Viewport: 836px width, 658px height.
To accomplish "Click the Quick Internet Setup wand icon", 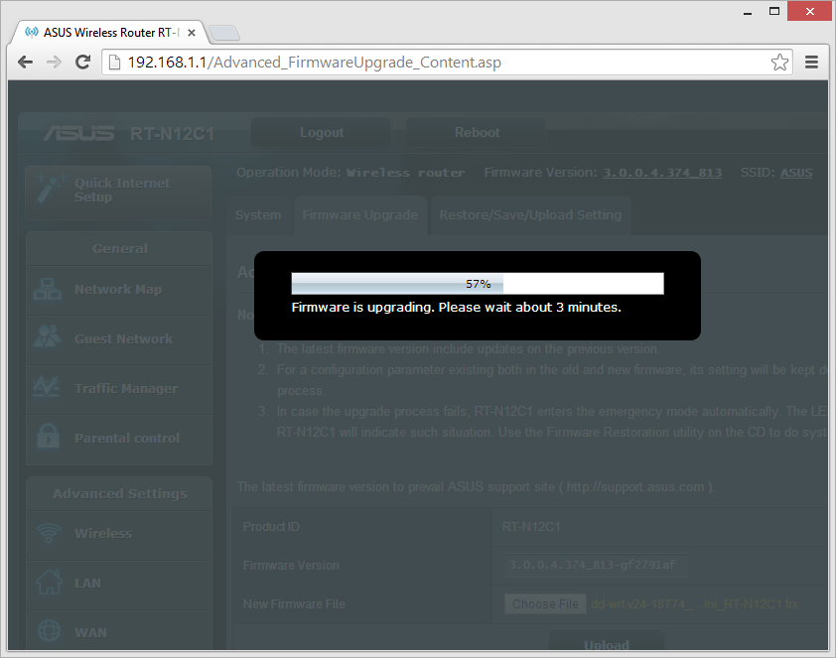I will [50, 189].
